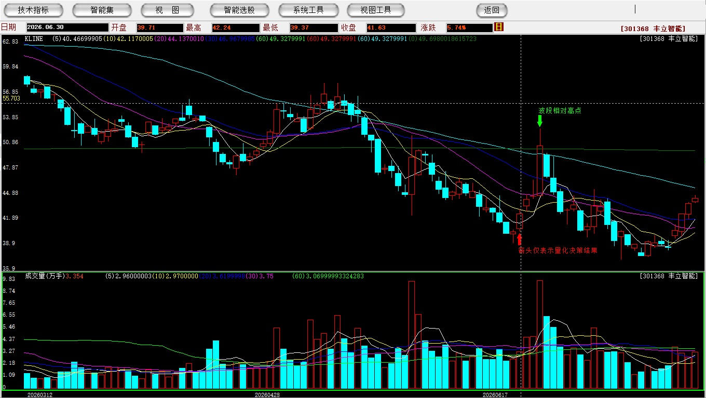Click the red 箭头仅表示量化决策结果 annotation text
706x398 pixels.
coord(558,250)
